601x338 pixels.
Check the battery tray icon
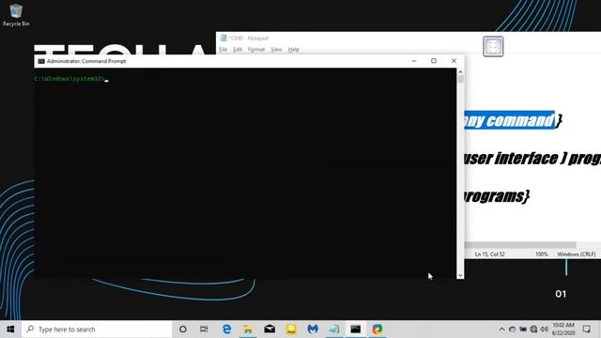pyautogui.click(x=523, y=330)
